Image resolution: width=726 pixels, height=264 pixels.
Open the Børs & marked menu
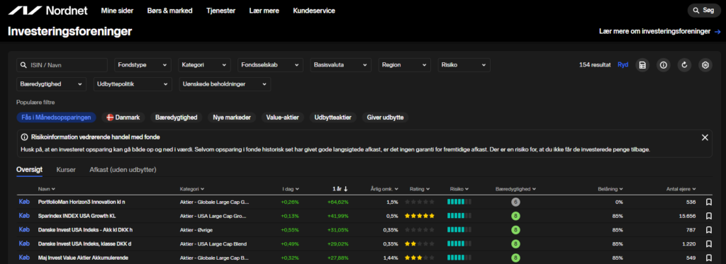(170, 11)
